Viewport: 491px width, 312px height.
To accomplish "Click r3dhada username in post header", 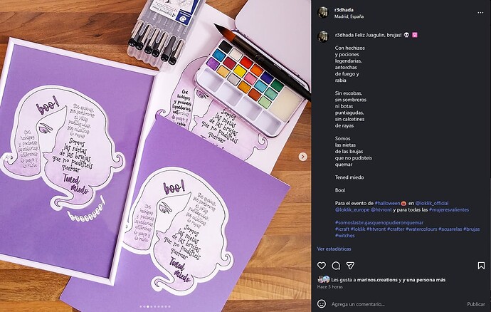I will click(344, 10).
